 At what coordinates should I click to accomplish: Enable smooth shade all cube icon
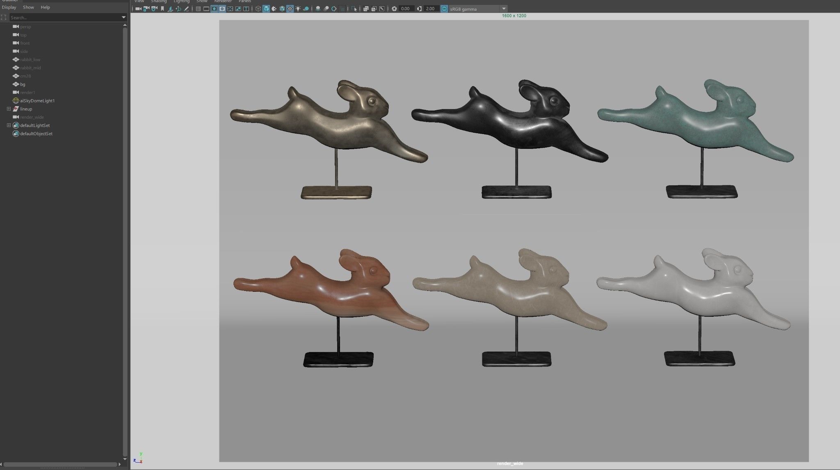pos(266,9)
